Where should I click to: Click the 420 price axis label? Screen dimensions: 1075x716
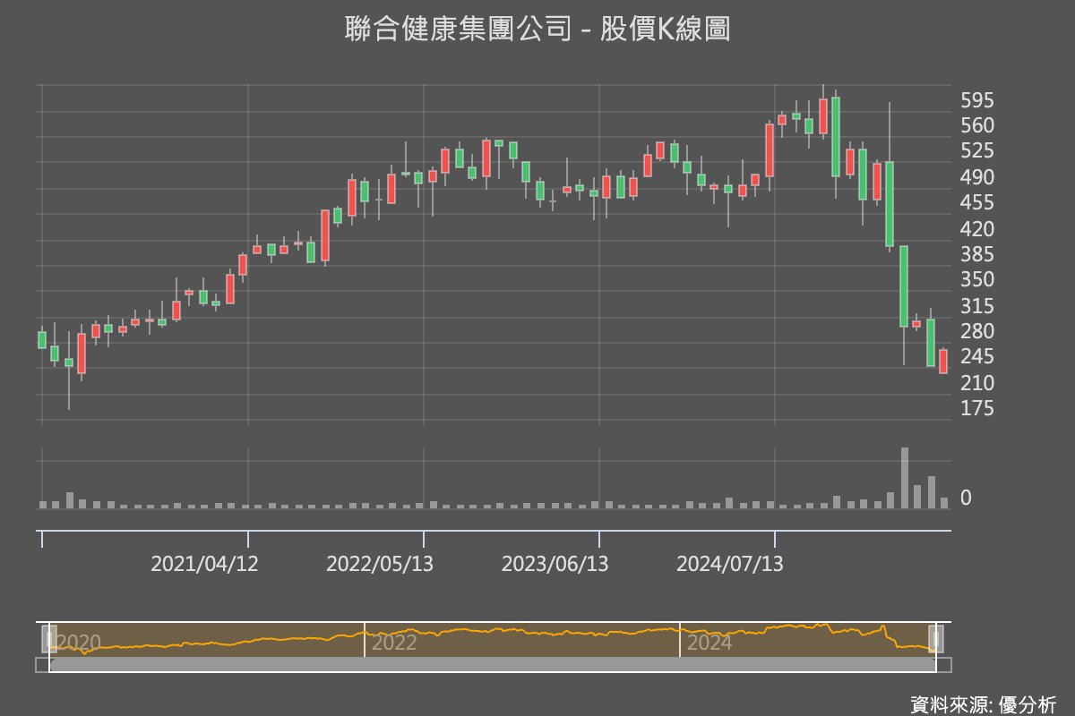pyautogui.click(x=977, y=229)
